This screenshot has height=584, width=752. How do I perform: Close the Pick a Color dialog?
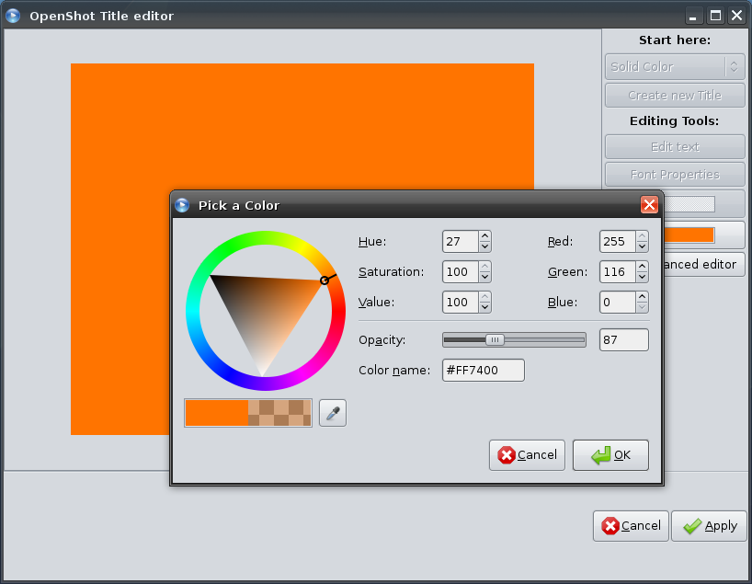click(x=649, y=205)
